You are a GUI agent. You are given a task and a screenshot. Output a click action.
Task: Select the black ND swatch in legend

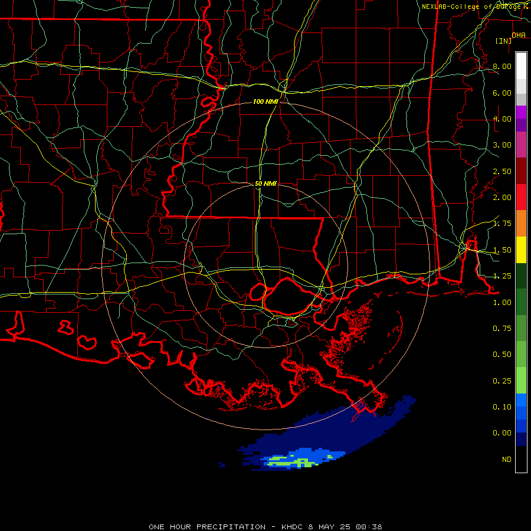pyautogui.click(x=521, y=459)
